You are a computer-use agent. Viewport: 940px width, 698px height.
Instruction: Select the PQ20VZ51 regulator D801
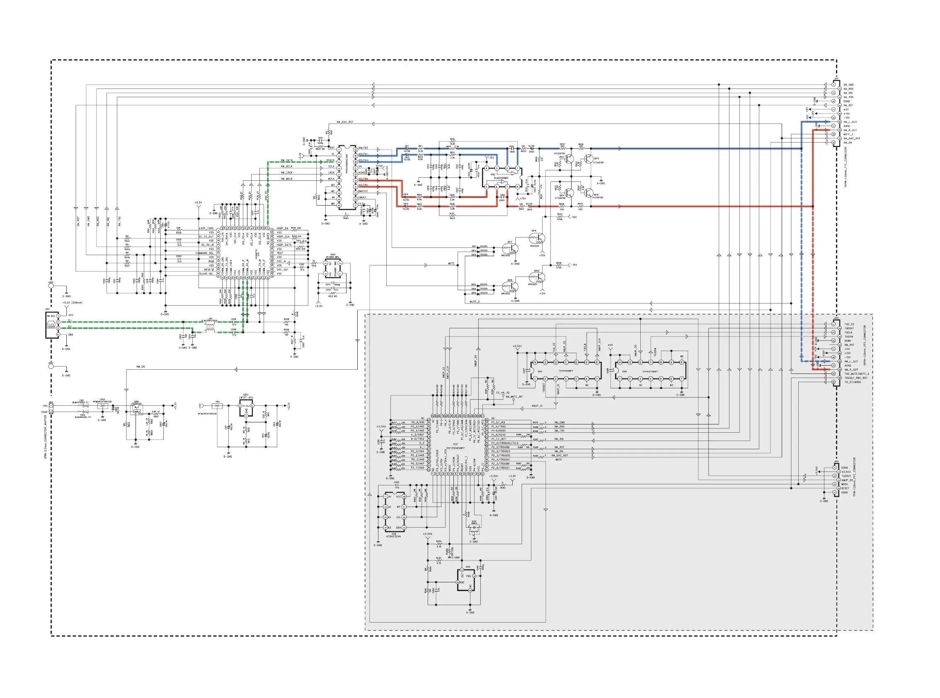point(136,410)
